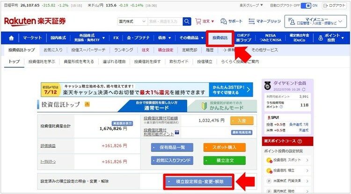
Task: Open 取引ガイド tab
Action: click(179, 61)
